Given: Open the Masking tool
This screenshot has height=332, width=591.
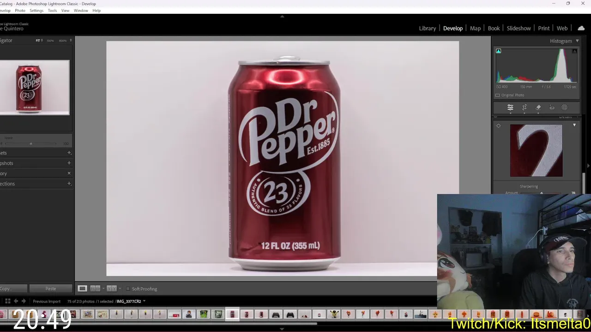Looking at the screenshot, I should [x=564, y=107].
